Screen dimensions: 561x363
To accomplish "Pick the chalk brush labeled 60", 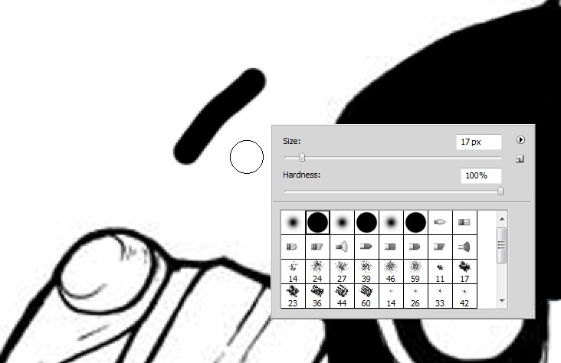I will [x=366, y=296].
